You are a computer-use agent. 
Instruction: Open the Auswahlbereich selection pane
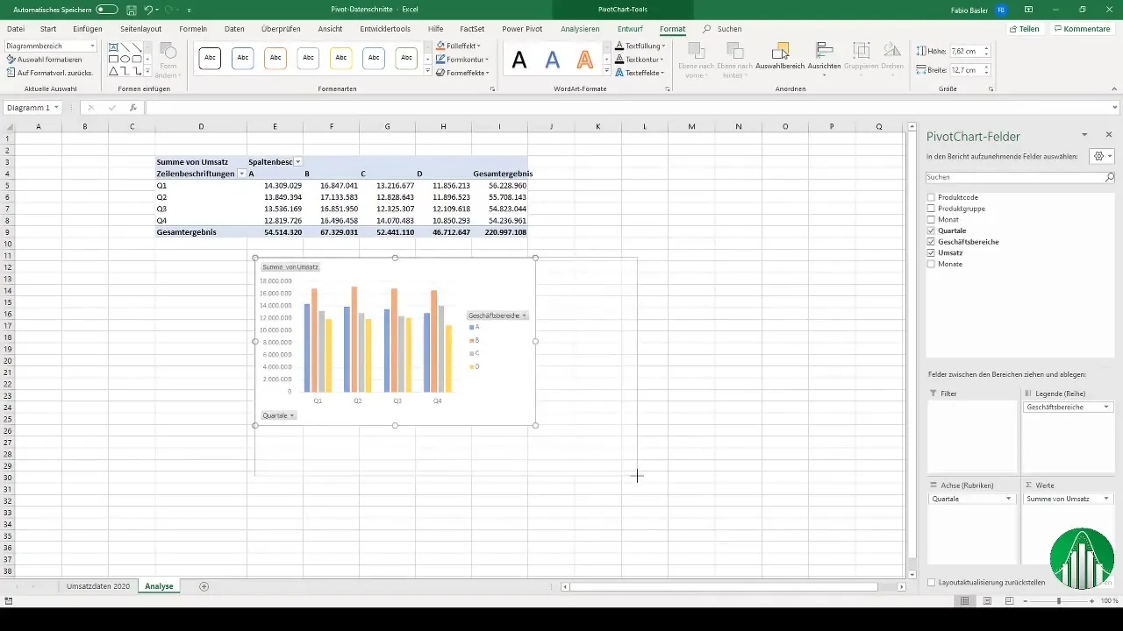coord(780,56)
